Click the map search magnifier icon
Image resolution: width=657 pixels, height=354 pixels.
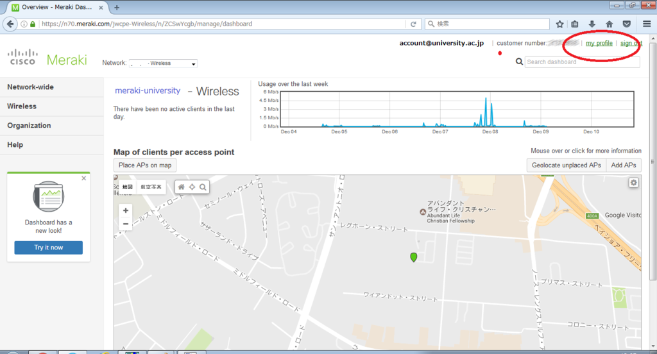[203, 187]
